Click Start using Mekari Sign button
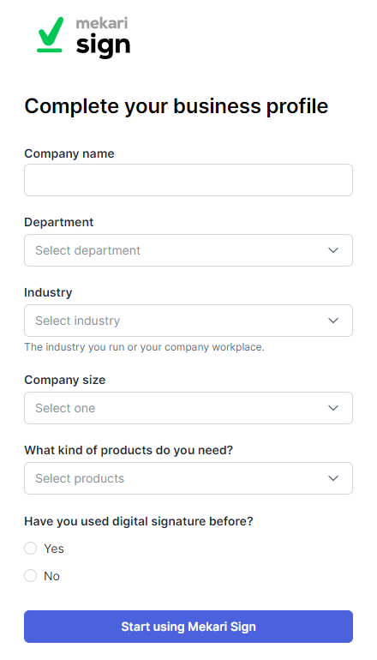This screenshot has width=377, height=660. (188, 627)
